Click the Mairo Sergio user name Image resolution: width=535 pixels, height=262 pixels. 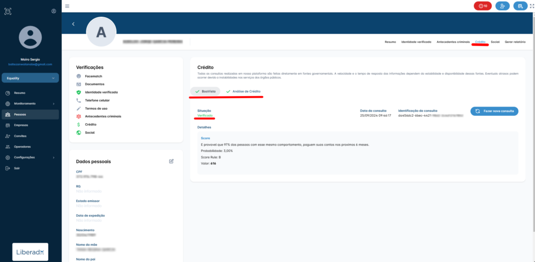(30, 59)
